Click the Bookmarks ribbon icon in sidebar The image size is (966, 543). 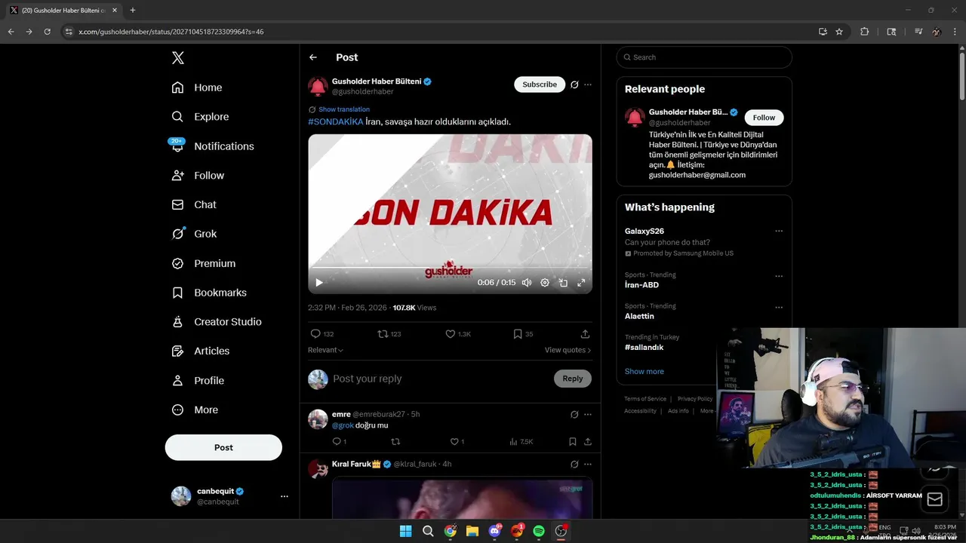177,293
